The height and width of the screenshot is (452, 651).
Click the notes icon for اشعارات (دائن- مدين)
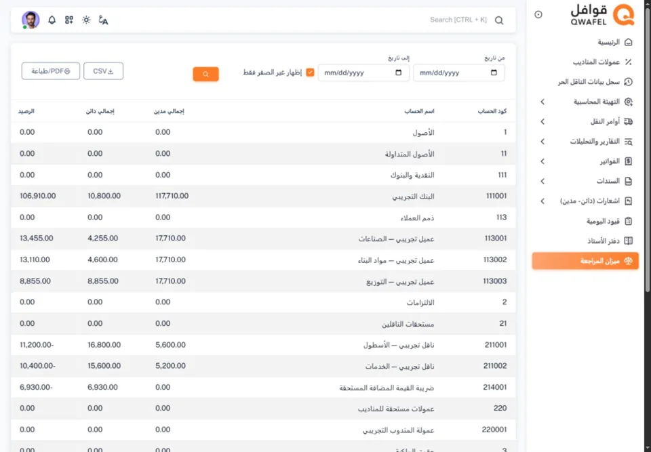click(628, 201)
